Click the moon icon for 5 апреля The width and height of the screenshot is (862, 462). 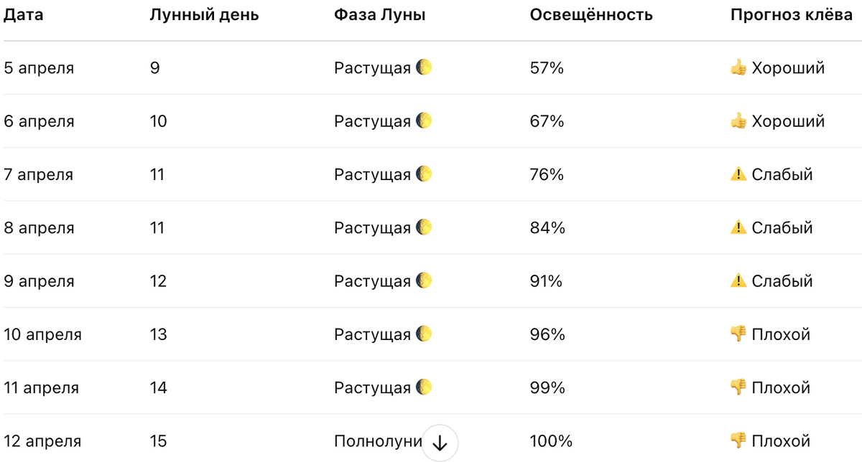coord(424,68)
